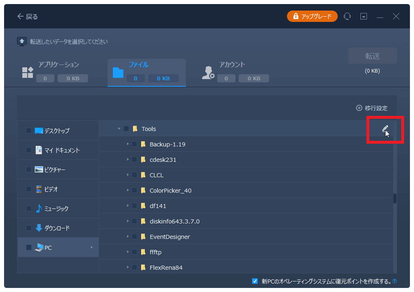Click the headset support icon in title bar
The height and width of the screenshot is (292, 414).
[x=347, y=17]
